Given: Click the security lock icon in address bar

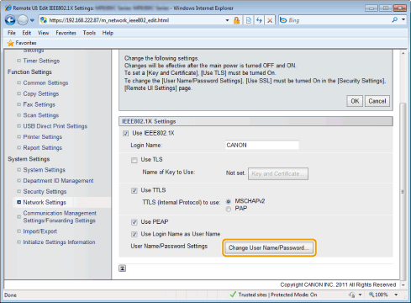Looking at the screenshot, I should pyautogui.click(x=236, y=20).
